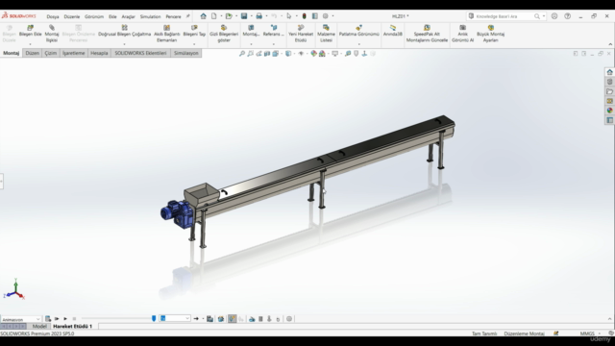Open Akıllı Bağlantı Elemanları tool
The image size is (615, 346).
pos(166,34)
